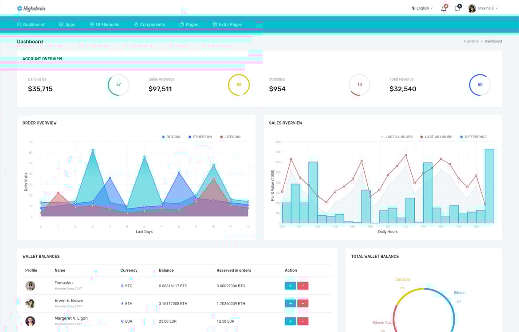Image resolution: width=519 pixels, height=332 pixels.
Task: Click the balance 0.00816117 BTC
Action: pyautogui.click(x=173, y=286)
